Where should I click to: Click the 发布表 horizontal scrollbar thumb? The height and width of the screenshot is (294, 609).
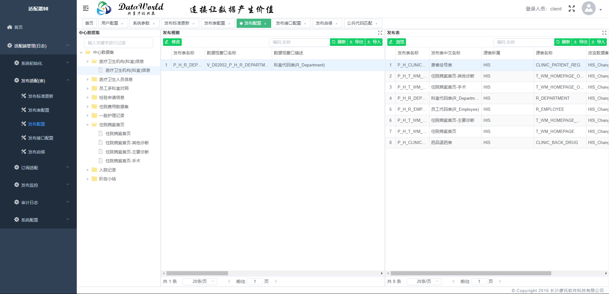(471, 273)
